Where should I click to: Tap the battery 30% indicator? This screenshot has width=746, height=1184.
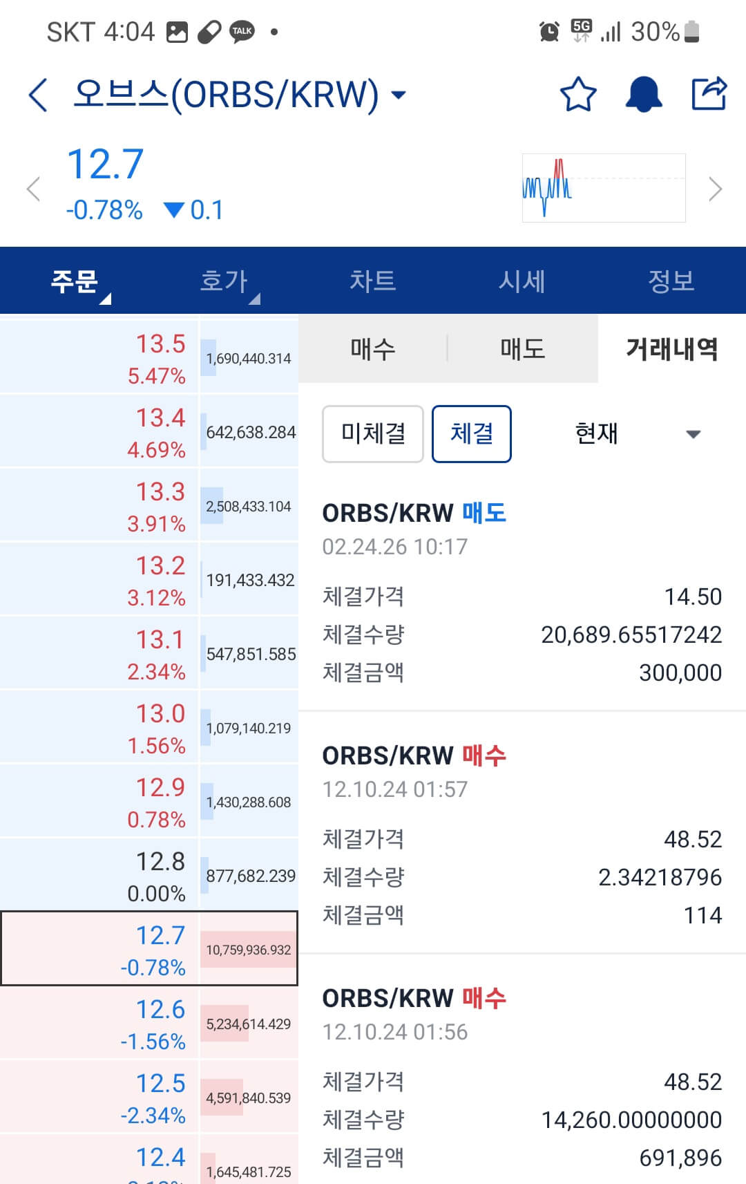coord(665,31)
